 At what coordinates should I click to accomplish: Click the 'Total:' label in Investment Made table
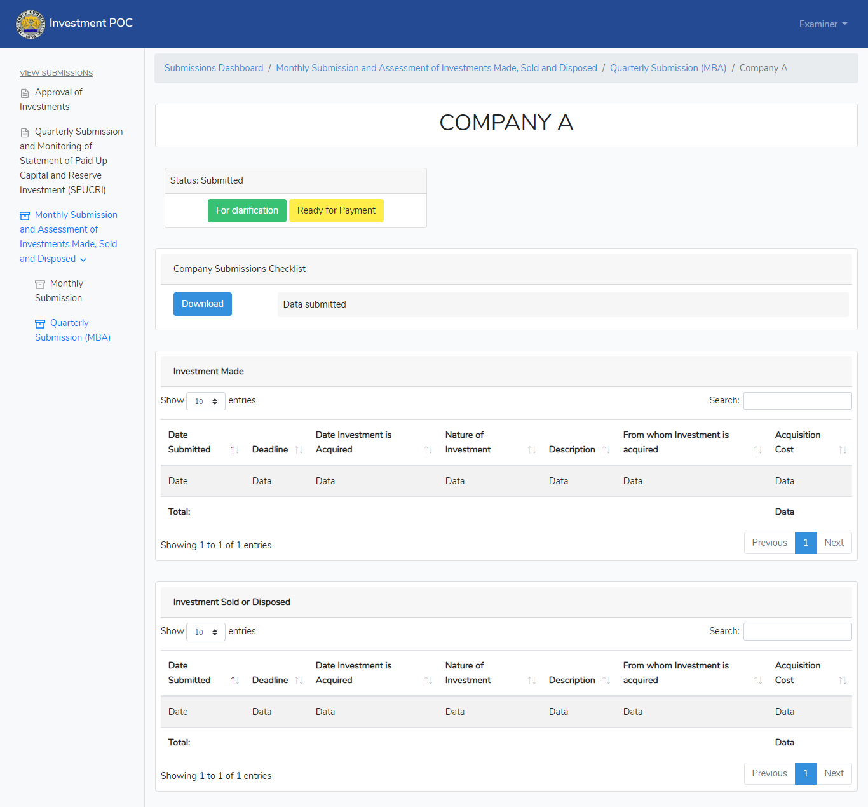point(179,512)
